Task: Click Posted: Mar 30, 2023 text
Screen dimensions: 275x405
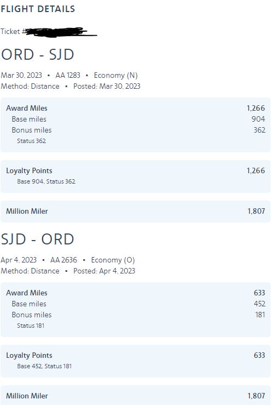Action: 107,86
